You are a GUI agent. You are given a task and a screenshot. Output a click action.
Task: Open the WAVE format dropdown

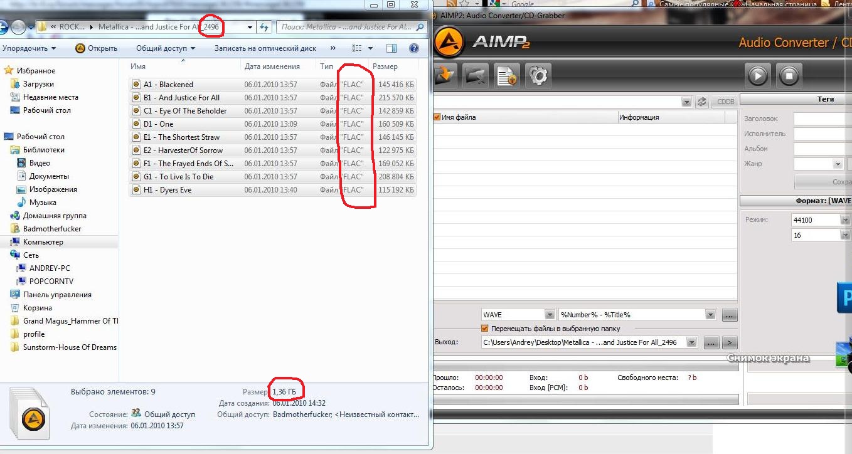(549, 315)
